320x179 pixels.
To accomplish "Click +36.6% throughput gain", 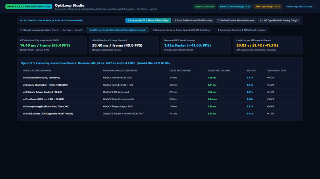I will [x=270, y=106].
